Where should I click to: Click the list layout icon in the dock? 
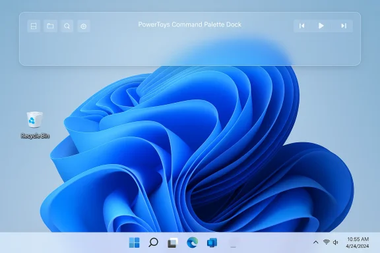pos(34,26)
